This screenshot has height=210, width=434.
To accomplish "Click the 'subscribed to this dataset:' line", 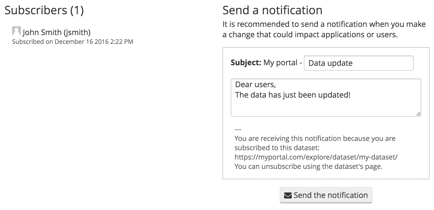I will tap(277, 148).
